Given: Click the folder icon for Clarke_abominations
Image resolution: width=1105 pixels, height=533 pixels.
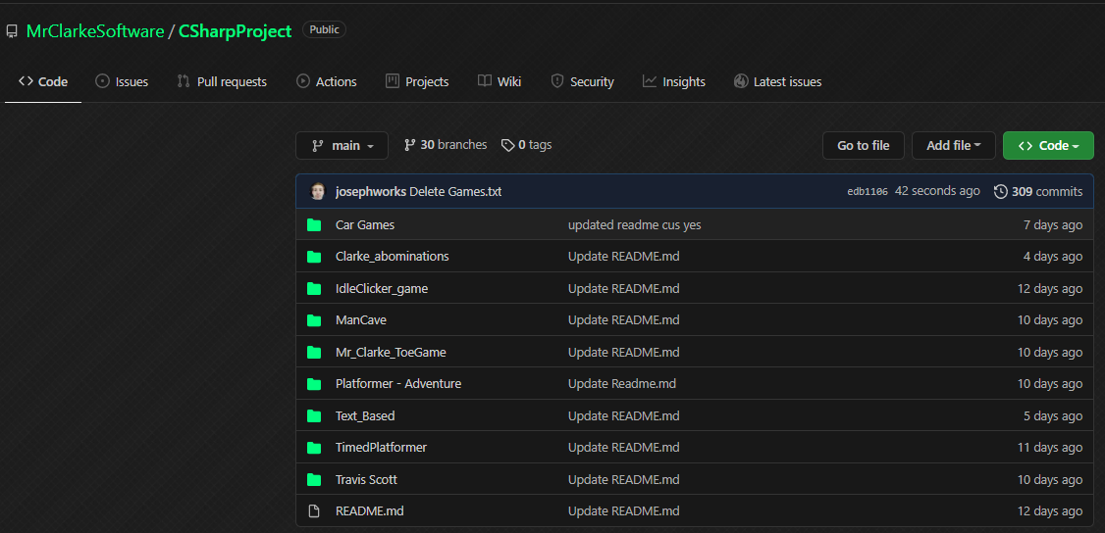Looking at the screenshot, I should [314, 257].
